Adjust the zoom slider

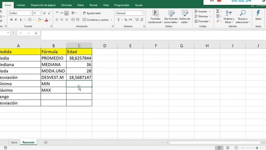pyautogui.click(x=257, y=148)
